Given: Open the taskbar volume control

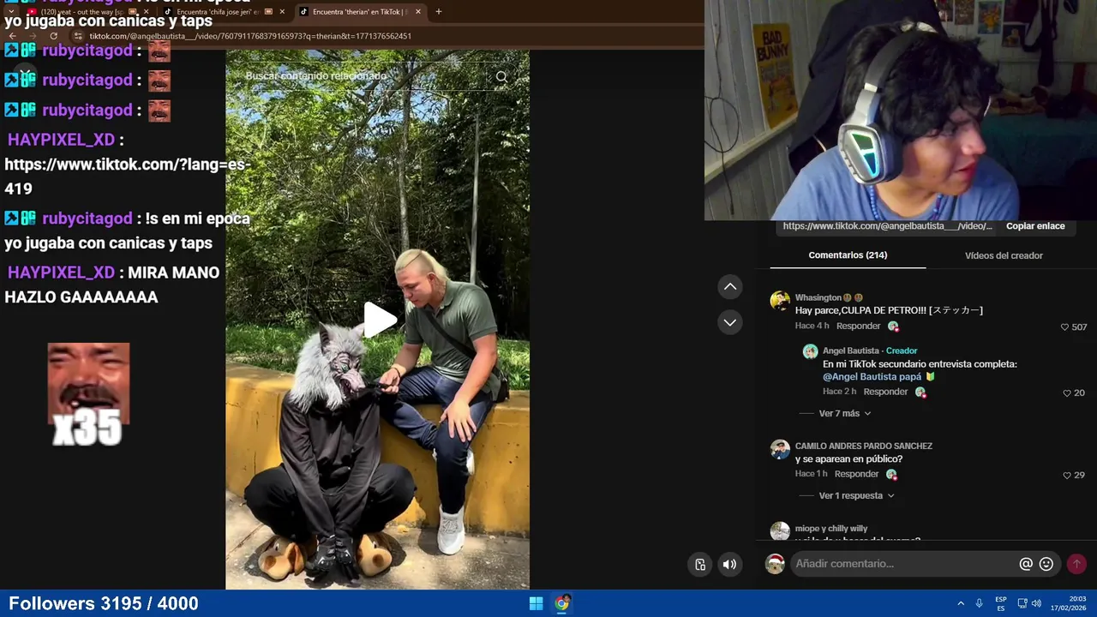Looking at the screenshot, I should (1036, 603).
